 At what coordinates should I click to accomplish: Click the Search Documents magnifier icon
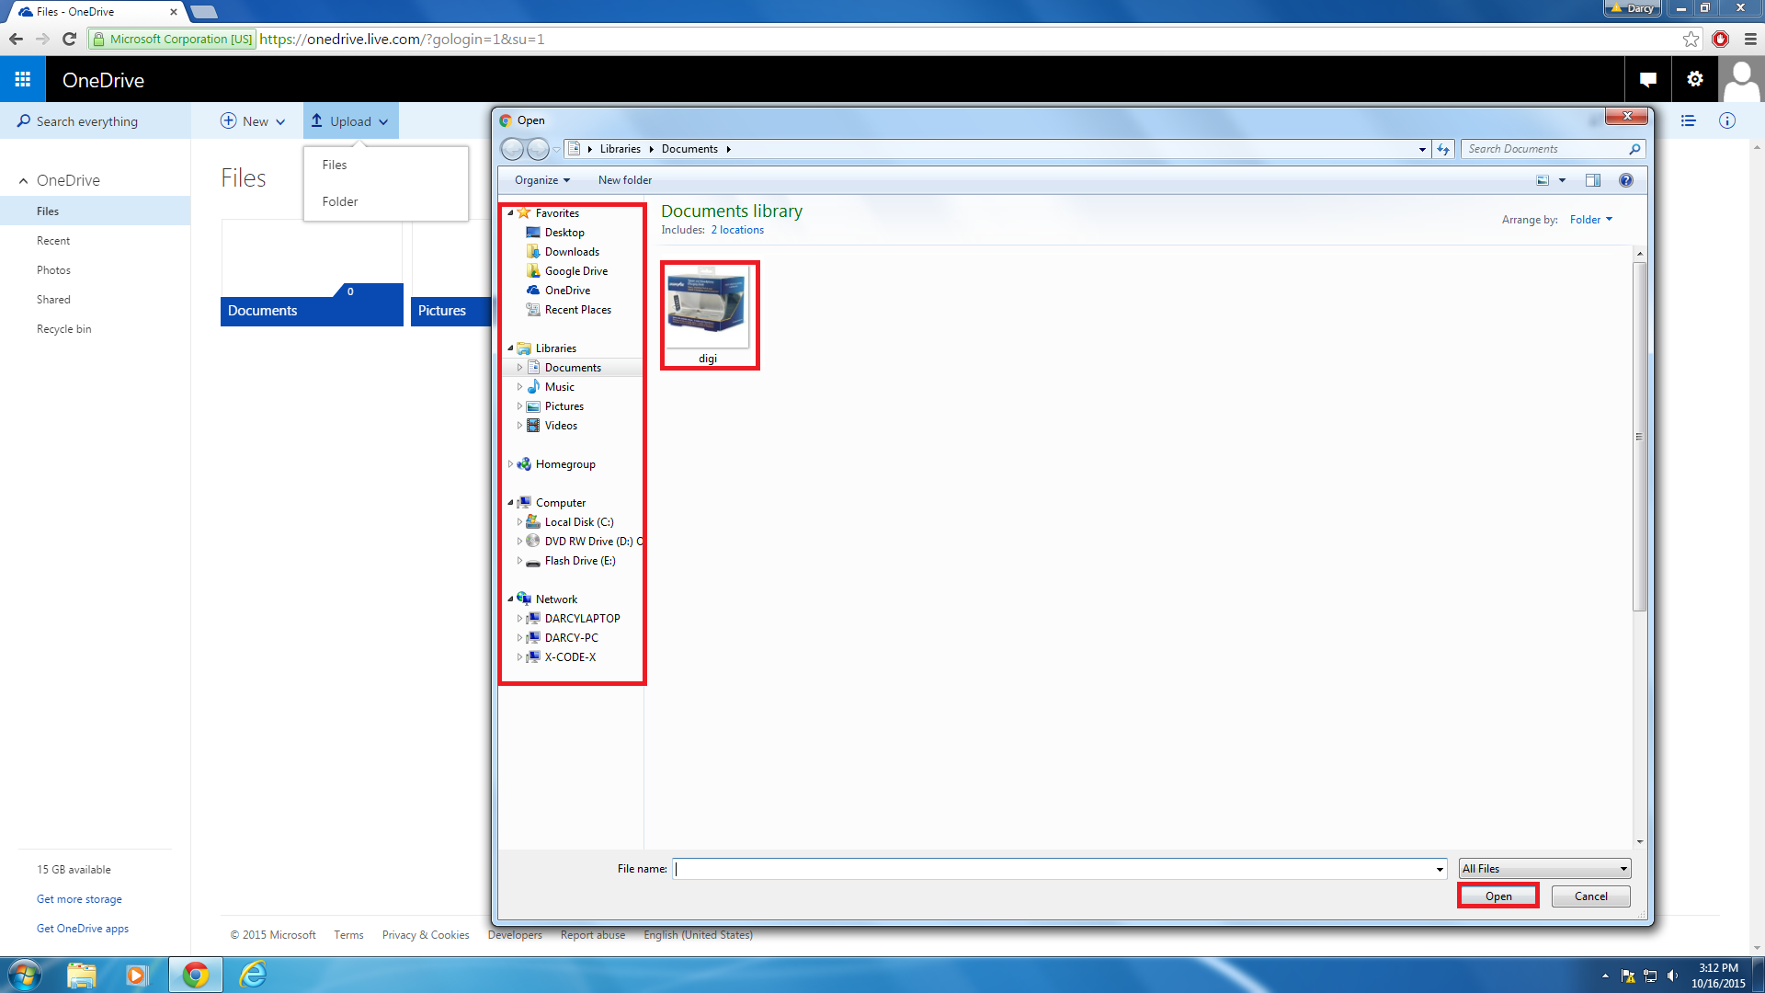coord(1634,149)
